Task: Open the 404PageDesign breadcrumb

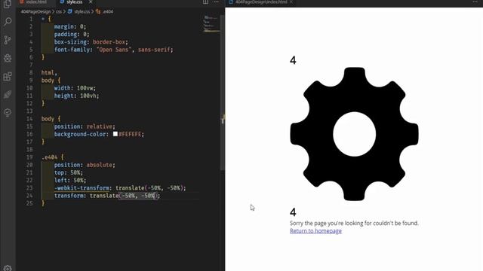Action: pos(35,12)
